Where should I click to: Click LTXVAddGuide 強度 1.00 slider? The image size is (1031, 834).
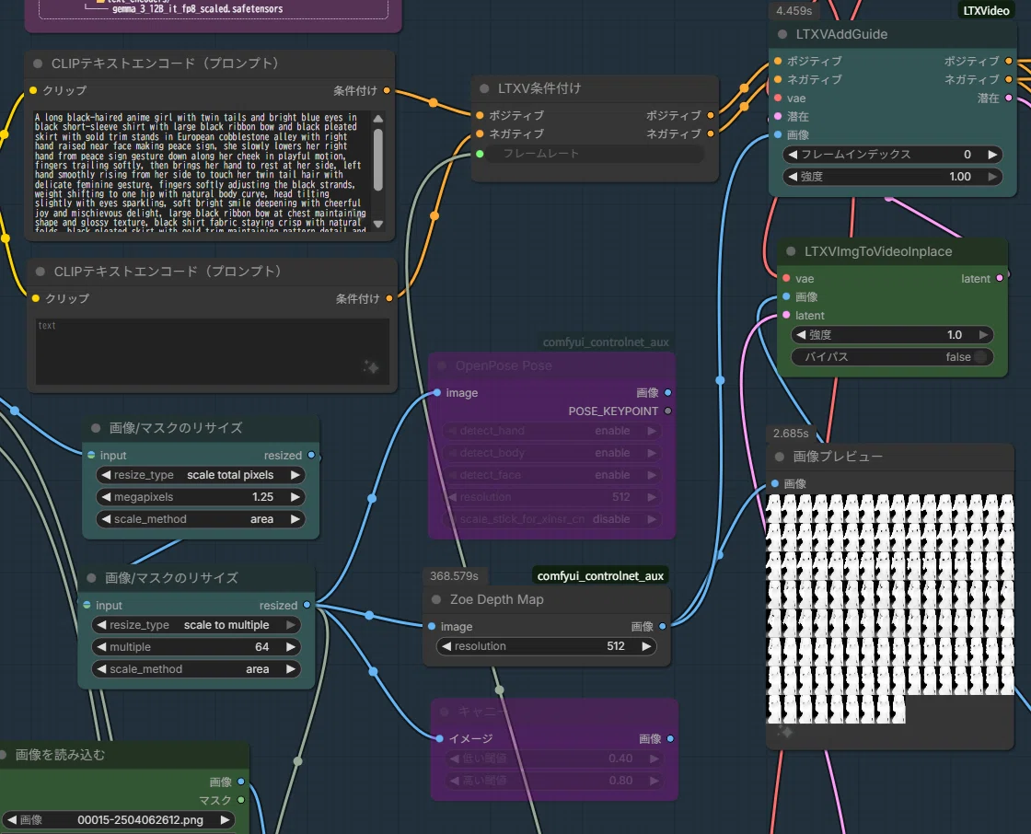pyautogui.click(x=892, y=176)
